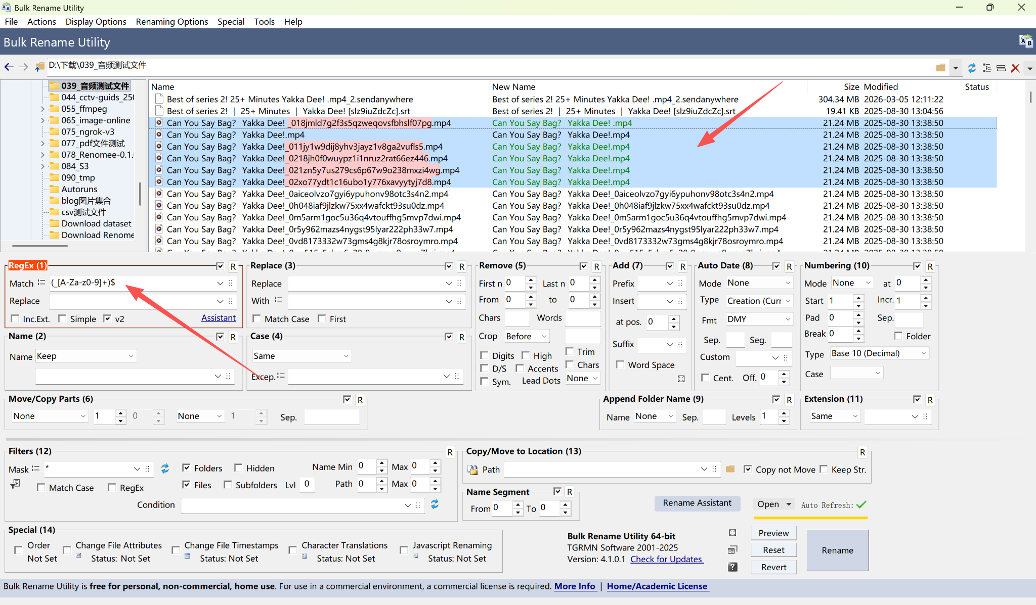
Task: Click Javascript Renaming settings icon
Action: point(415,556)
